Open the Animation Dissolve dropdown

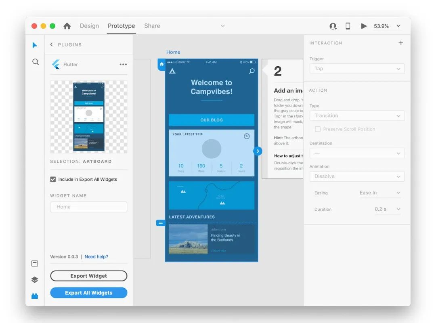click(x=357, y=176)
